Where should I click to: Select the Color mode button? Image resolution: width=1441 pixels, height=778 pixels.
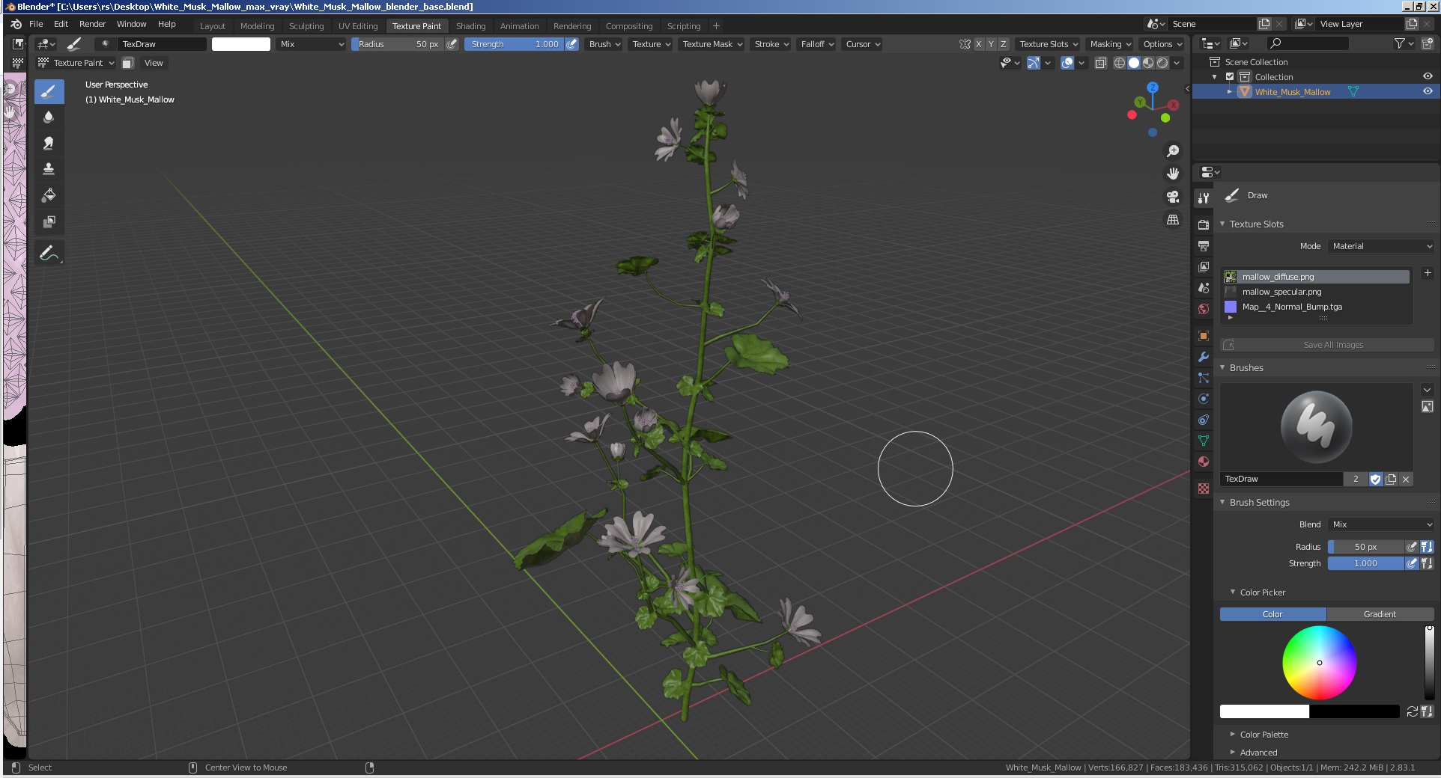(x=1272, y=614)
